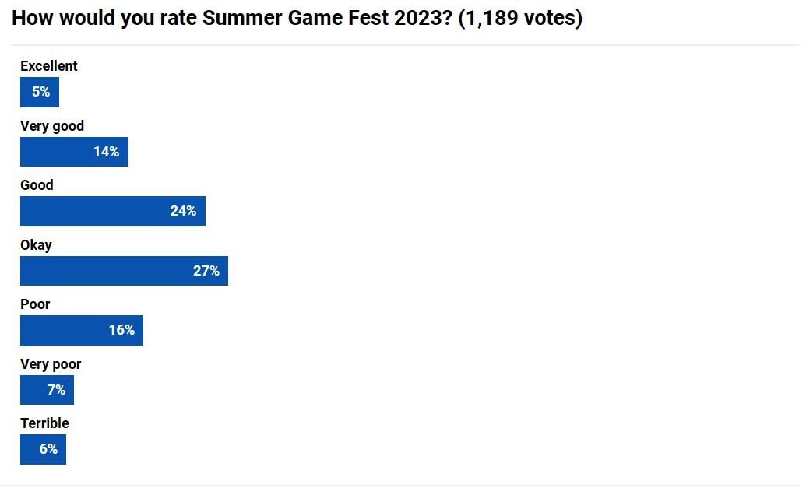Select the Terrible 6% bar
Screen dimensions: 806x488
click(x=43, y=450)
